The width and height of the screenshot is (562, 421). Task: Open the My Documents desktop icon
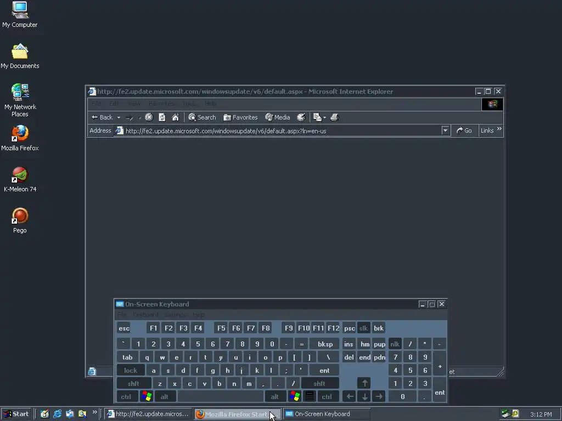click(20, 56)
